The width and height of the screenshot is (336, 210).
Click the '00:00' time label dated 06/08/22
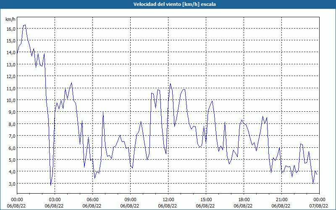(17, 200)
